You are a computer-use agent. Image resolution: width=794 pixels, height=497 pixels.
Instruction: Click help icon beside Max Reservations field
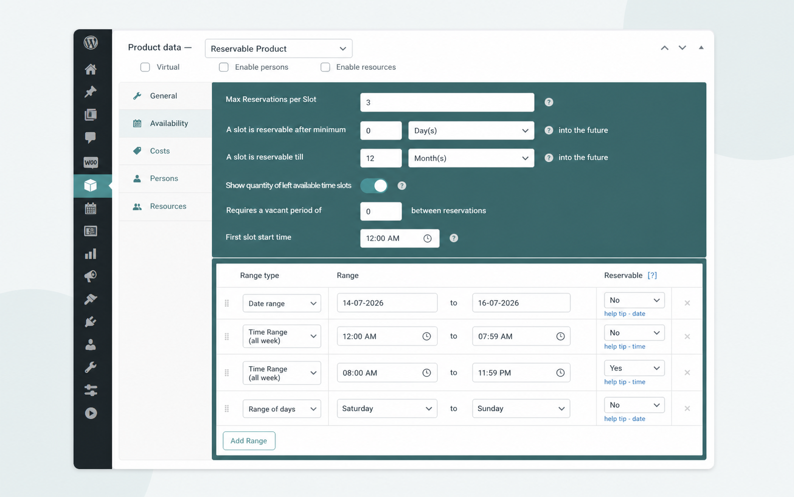tap(549, 102)
